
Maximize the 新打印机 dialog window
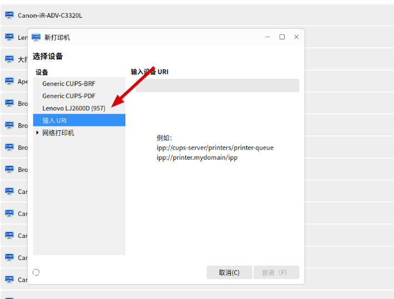[x=282, y=37]
